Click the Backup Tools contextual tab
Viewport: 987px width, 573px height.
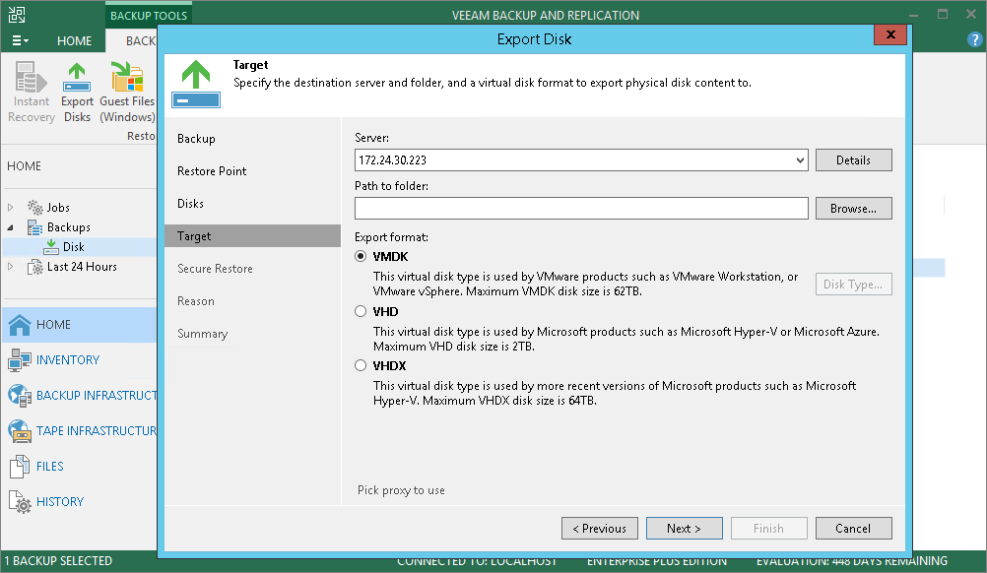coord(149,15)
